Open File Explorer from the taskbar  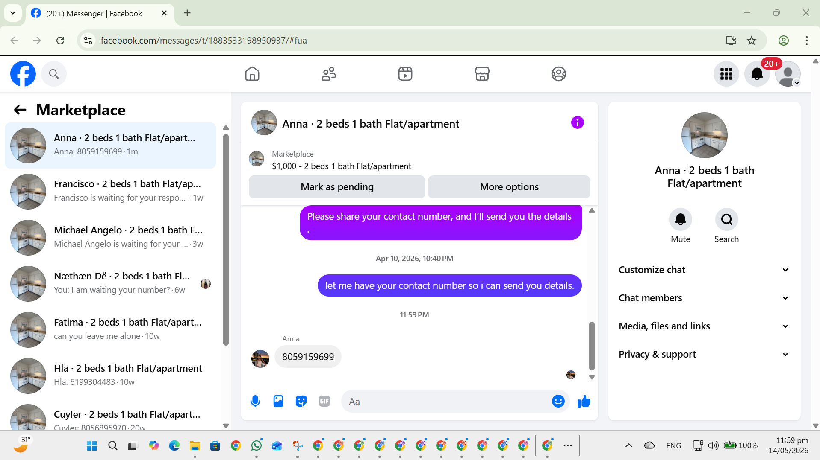click(x=195, y=446)
